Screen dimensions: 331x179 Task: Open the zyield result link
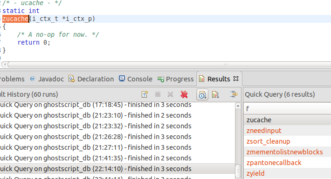click(255, 173)
